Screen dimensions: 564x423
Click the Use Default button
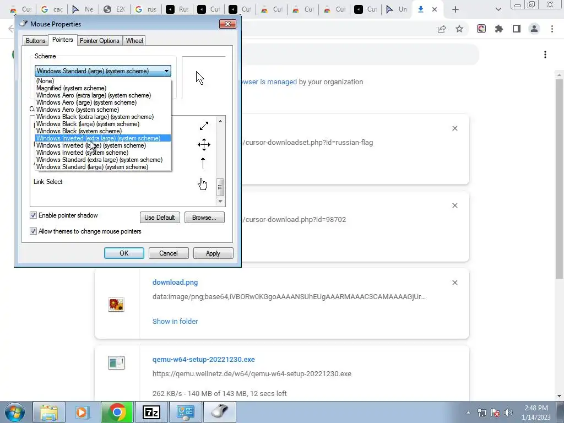(160, 217)
